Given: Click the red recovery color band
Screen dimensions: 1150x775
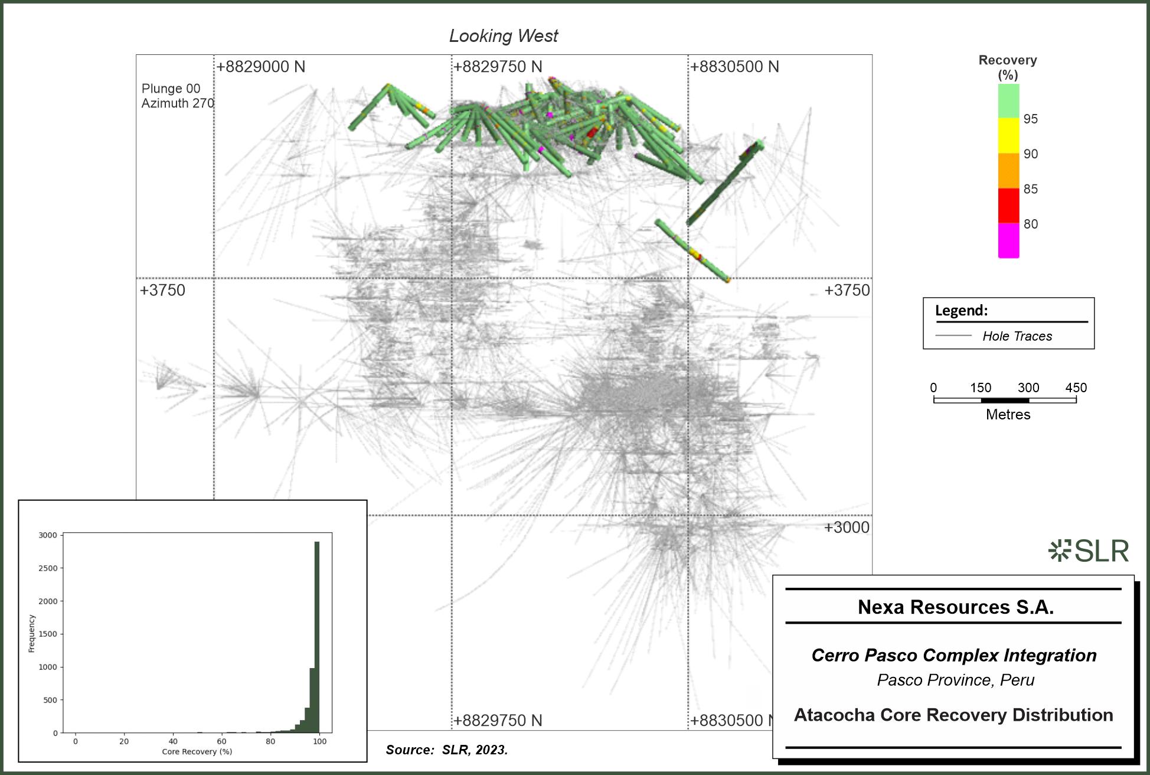Looking at the screenshot, I should pyautogui.click(x=1008, y=206).
